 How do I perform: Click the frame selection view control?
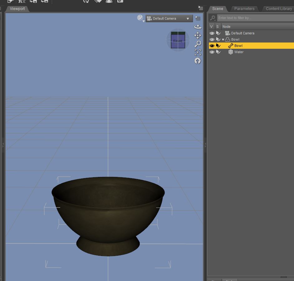198,53
